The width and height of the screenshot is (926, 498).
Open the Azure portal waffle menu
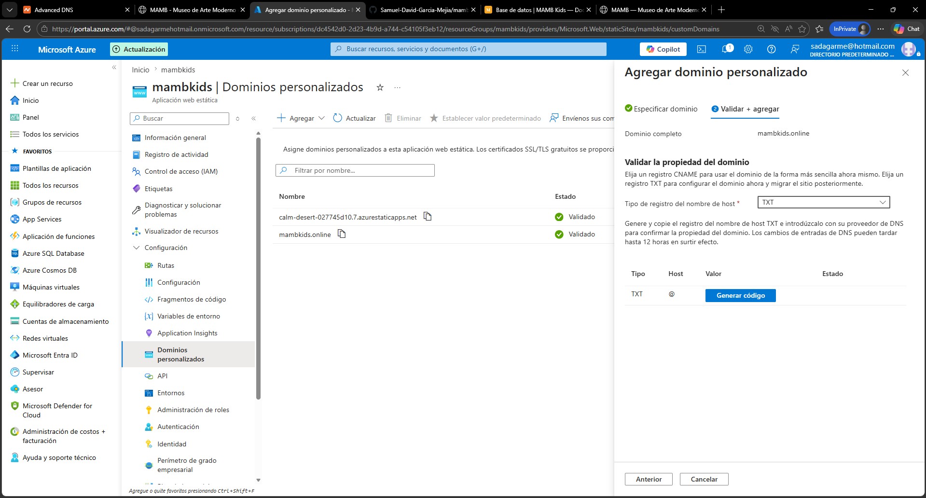pos(15,49)
